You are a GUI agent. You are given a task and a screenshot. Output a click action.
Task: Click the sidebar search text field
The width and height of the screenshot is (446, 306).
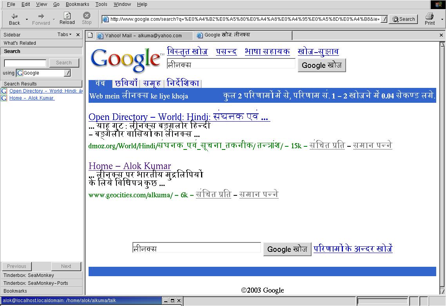point(25,63)
